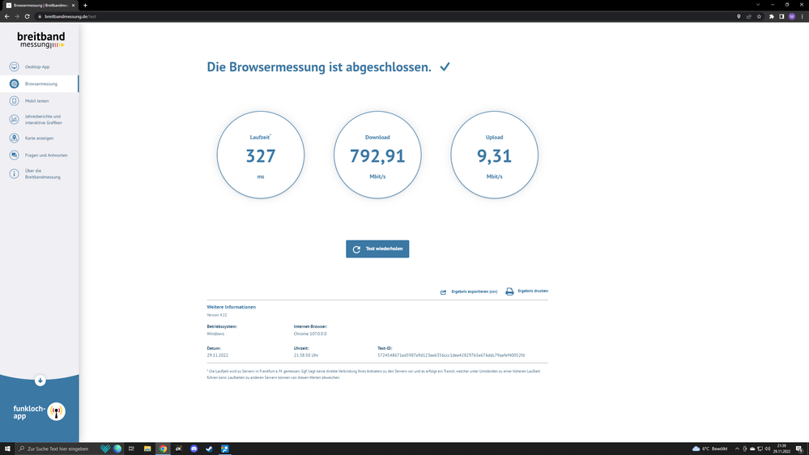Click the Test-ID hash value

451,355
